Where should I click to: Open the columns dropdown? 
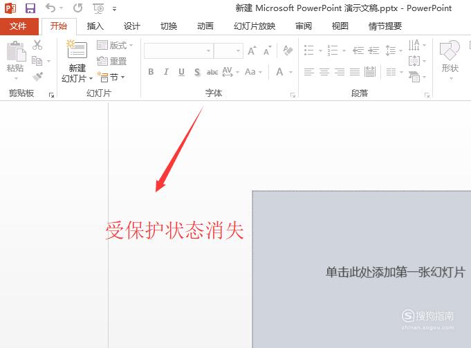394,72
